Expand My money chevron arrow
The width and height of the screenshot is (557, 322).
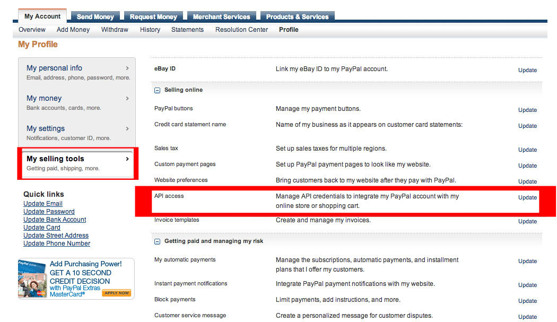tap(127, 98)
